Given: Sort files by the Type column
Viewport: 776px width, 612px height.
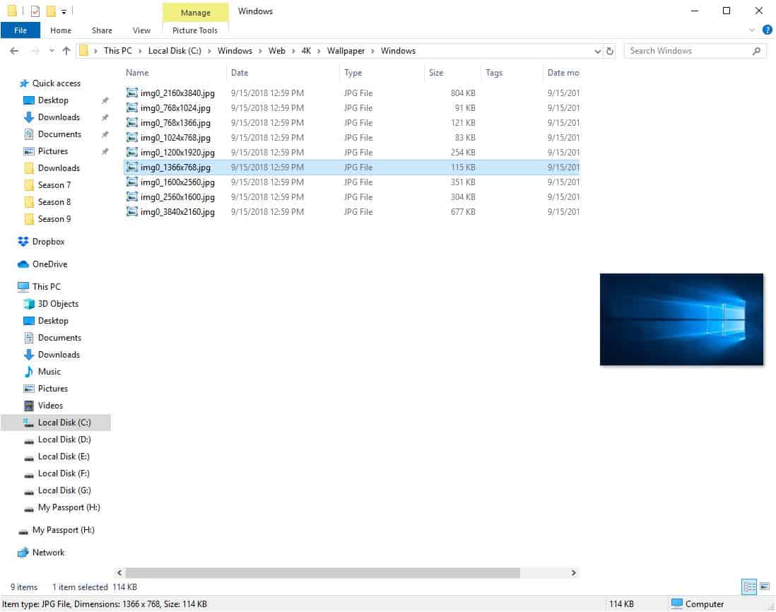Looking at the screenshot, I should (x=353, y=73).
